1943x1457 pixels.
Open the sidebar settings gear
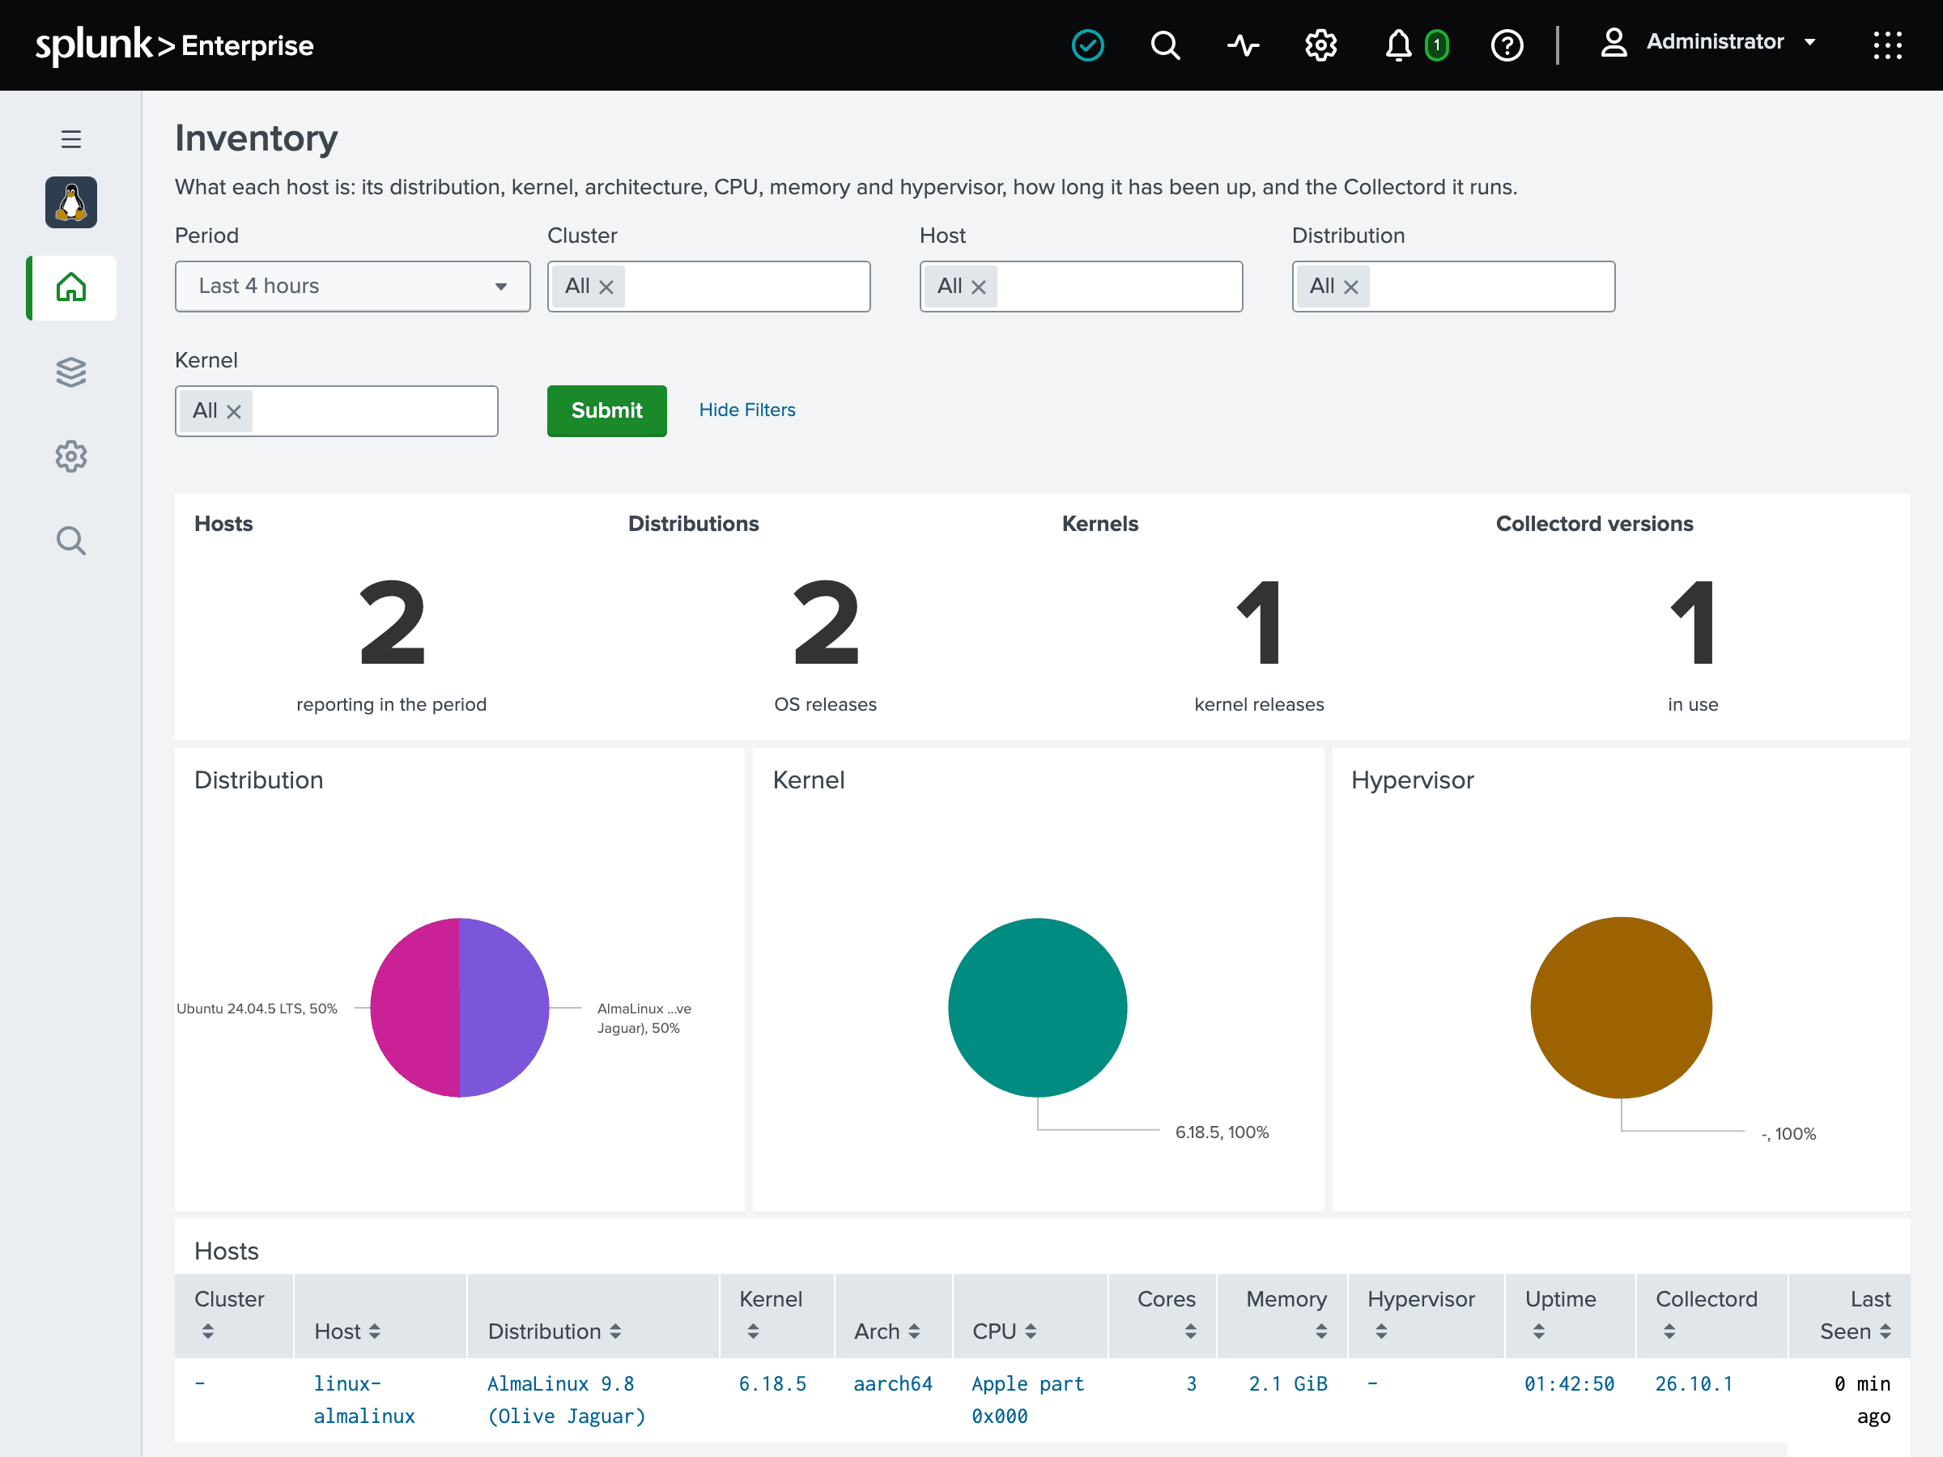click(x=71, y=456)
